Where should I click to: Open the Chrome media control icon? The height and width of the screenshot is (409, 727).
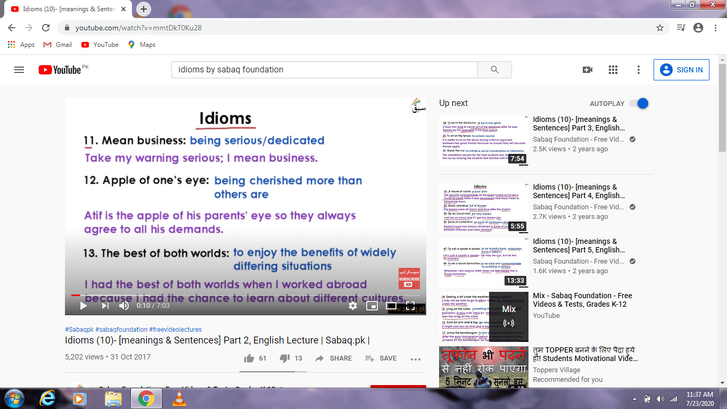pyautogui.click(x=681, y=28)
